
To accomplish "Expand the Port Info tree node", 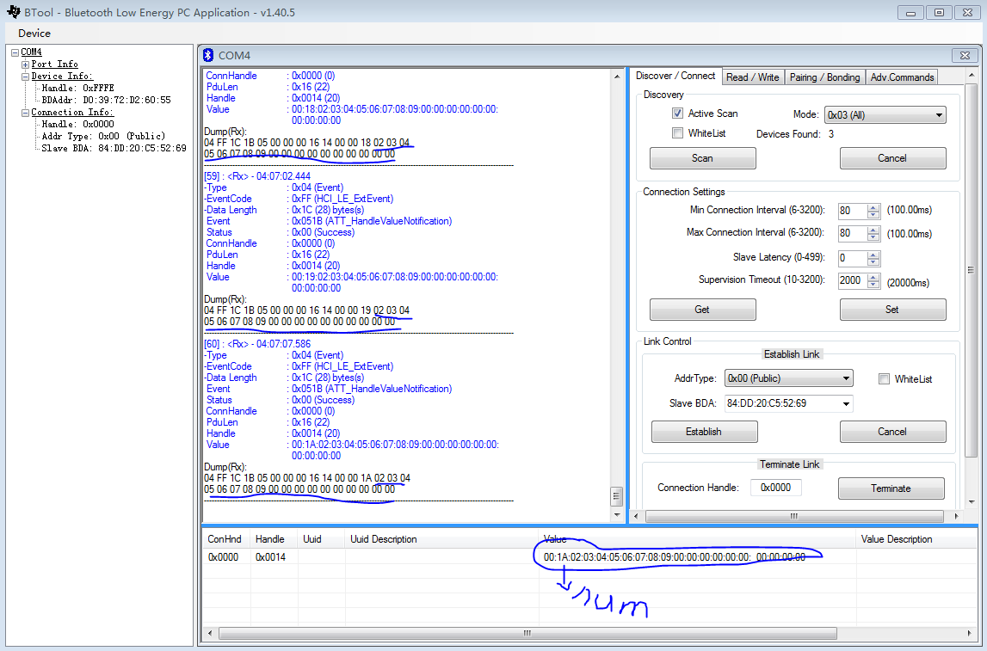I will pos(25,64).
